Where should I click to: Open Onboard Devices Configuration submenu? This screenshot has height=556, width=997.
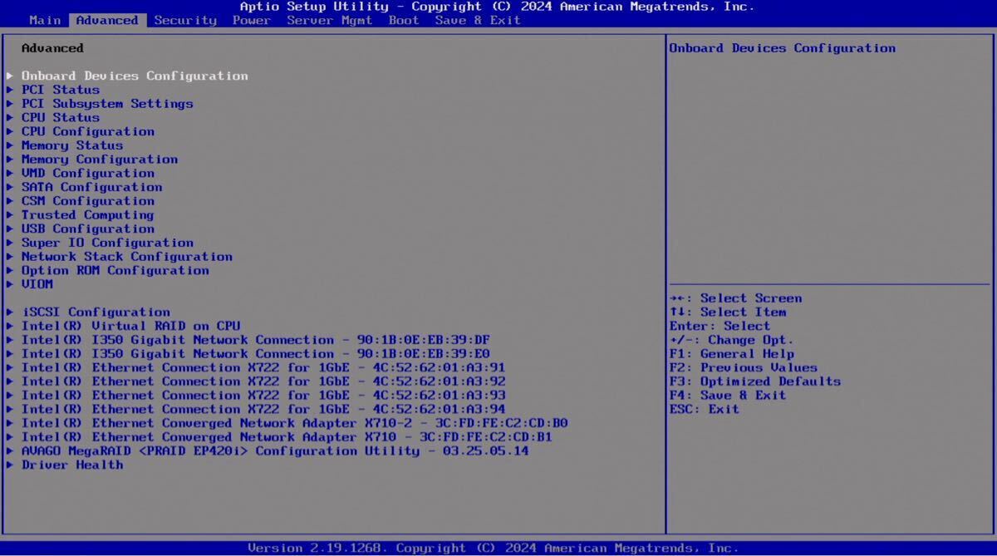point(135,76)
